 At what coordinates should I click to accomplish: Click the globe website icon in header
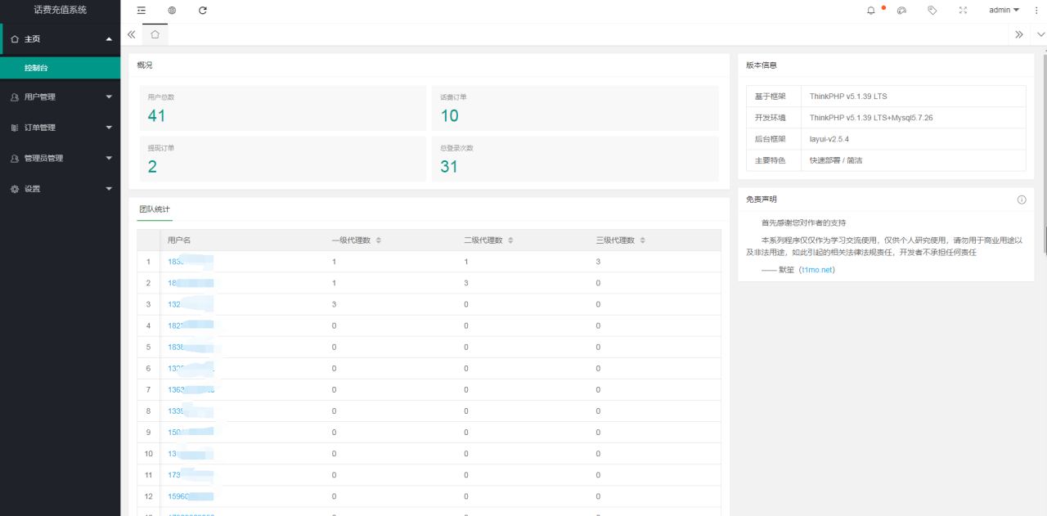point(172,11)
